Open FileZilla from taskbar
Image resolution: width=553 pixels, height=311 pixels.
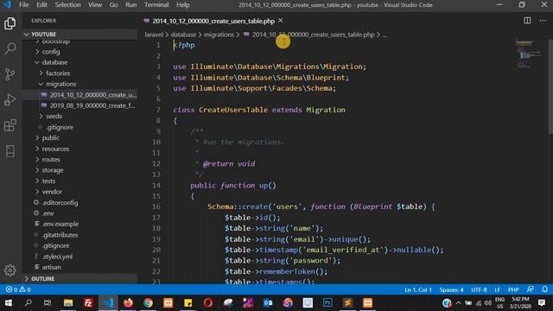(88, 302)
